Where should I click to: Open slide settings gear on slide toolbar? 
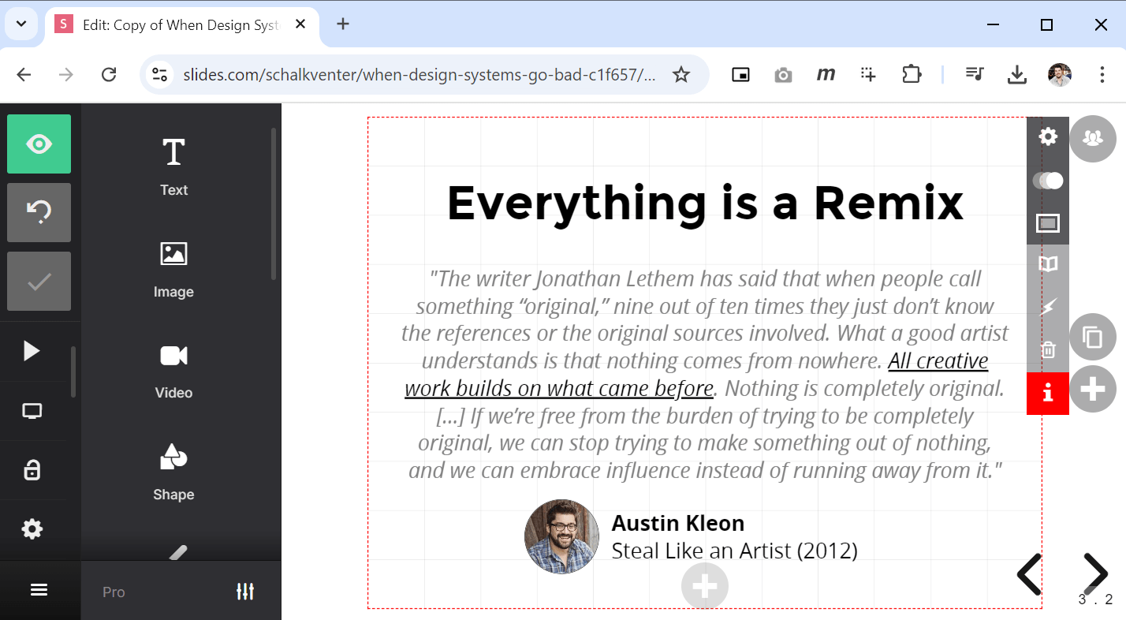point(1048,136)
